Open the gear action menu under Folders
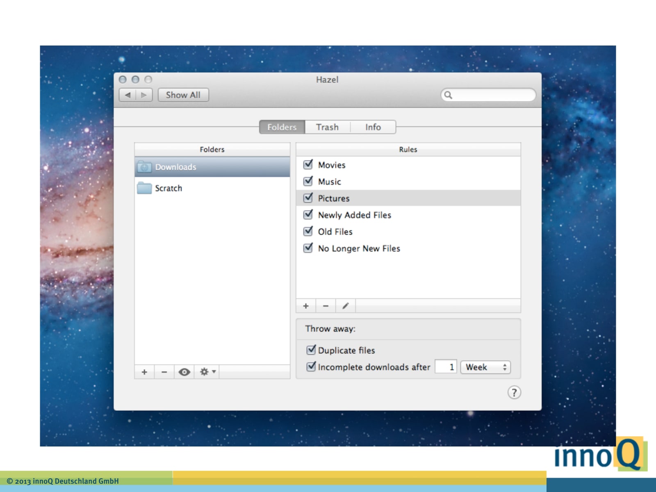Viewport: 656px width, 492px height. tap(207, 372)
